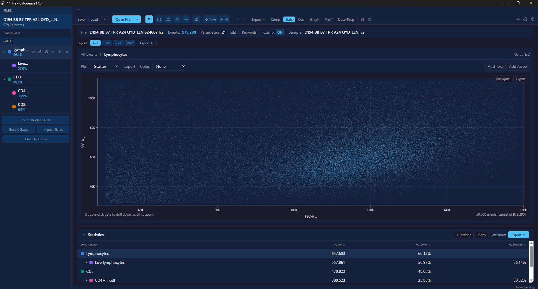Collapse the Statistics panel chevron
The width and height of the screenshot is (538, 289).
click(84, 235)
